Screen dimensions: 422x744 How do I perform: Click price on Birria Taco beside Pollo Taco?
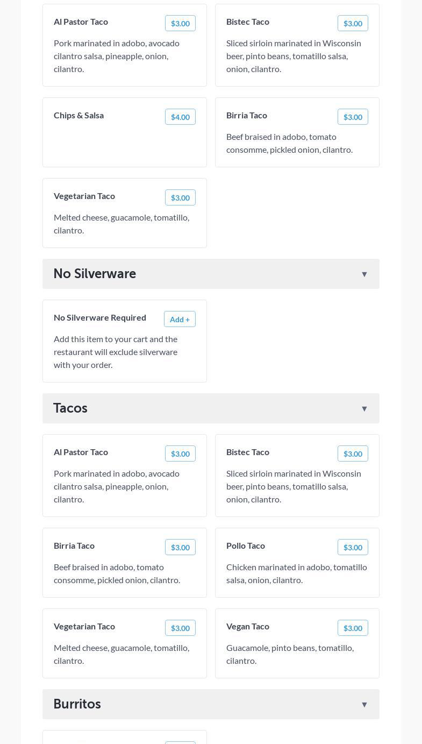pos(180,547)
